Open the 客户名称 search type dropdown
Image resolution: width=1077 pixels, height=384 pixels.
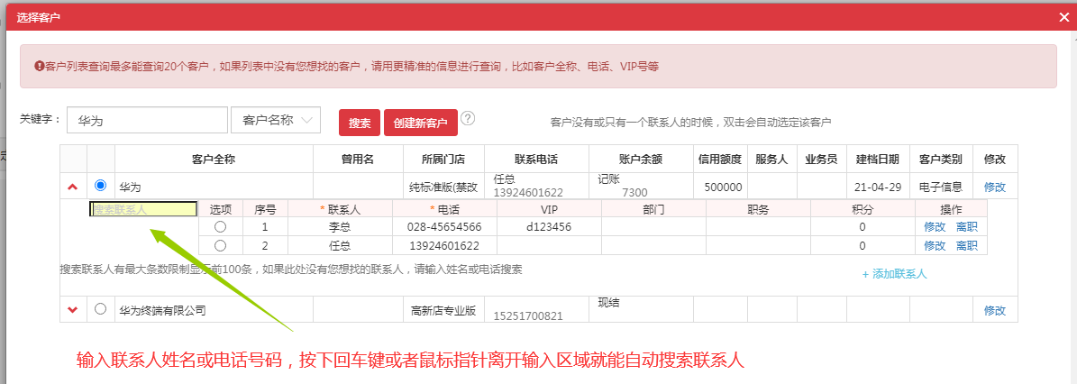click(x=276, y=120)
